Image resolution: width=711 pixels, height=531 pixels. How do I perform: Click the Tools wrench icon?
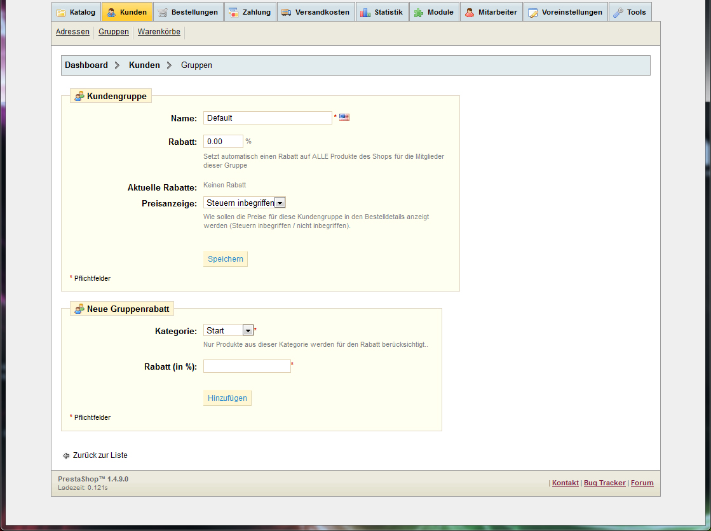[618, 13]
